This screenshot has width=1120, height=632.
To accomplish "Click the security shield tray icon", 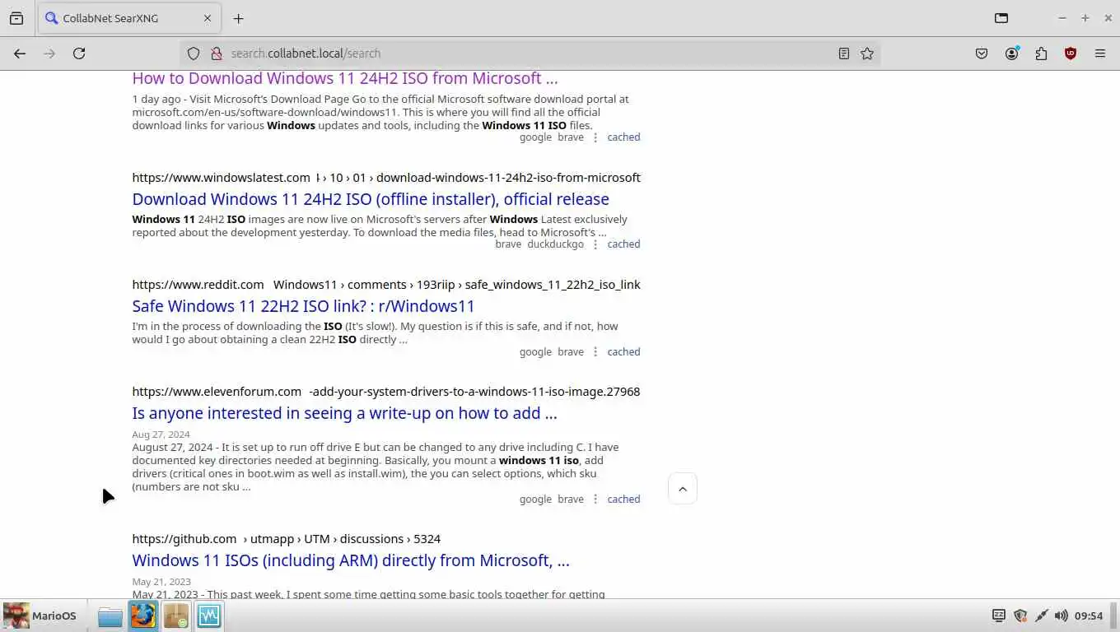I will coord(1020,616).
